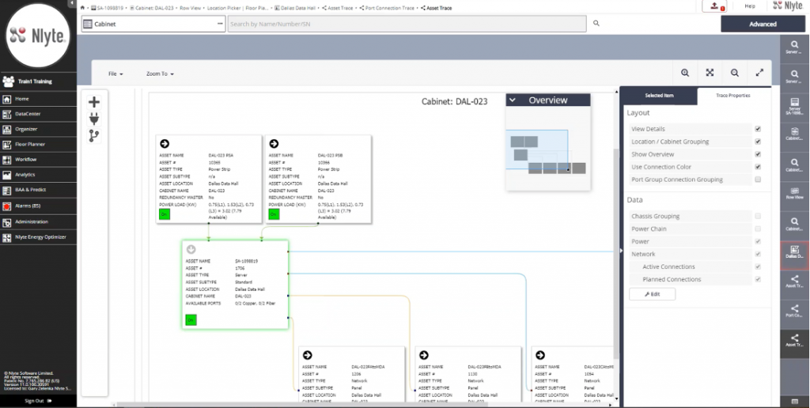Click the plus add icon in trace toolbar
The image size is (810, 408).
[x=94, y=102]
